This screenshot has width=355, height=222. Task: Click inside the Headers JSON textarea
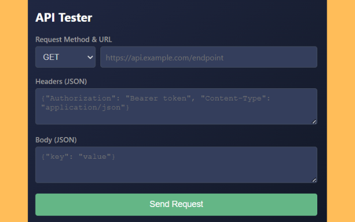click(176, 114)
